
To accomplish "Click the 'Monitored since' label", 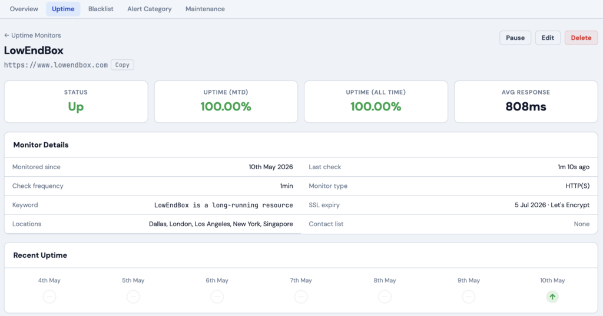I will 36,167.
